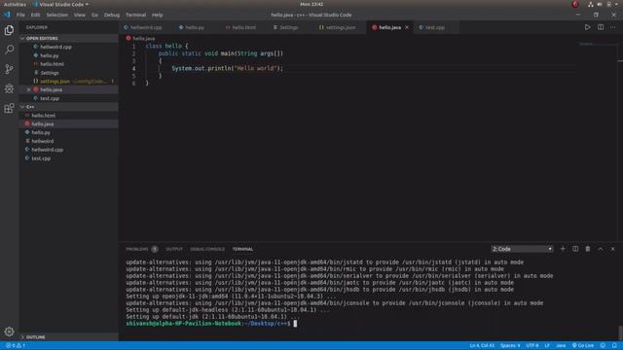
Task: Open the Go menu
Action: (x=94, y=16)
